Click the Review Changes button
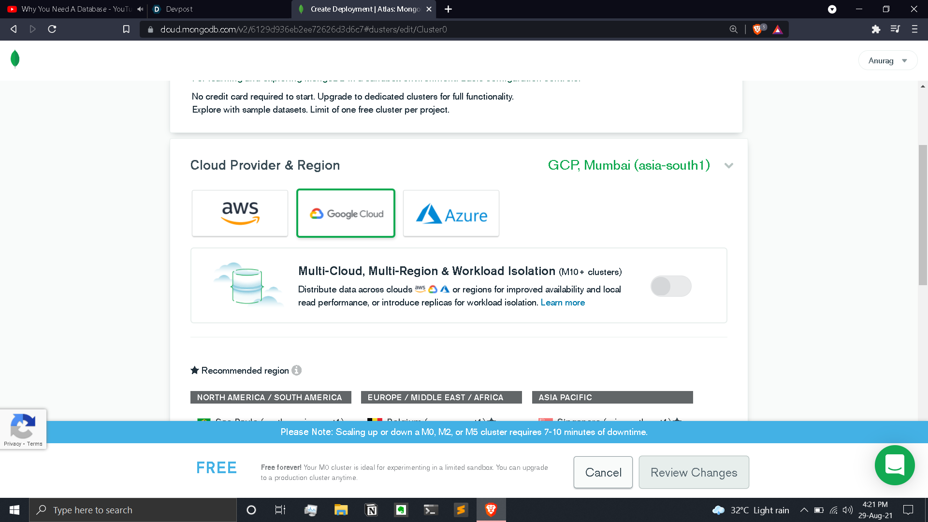Viewport: 928px width, 522px height. pos(694,472)
